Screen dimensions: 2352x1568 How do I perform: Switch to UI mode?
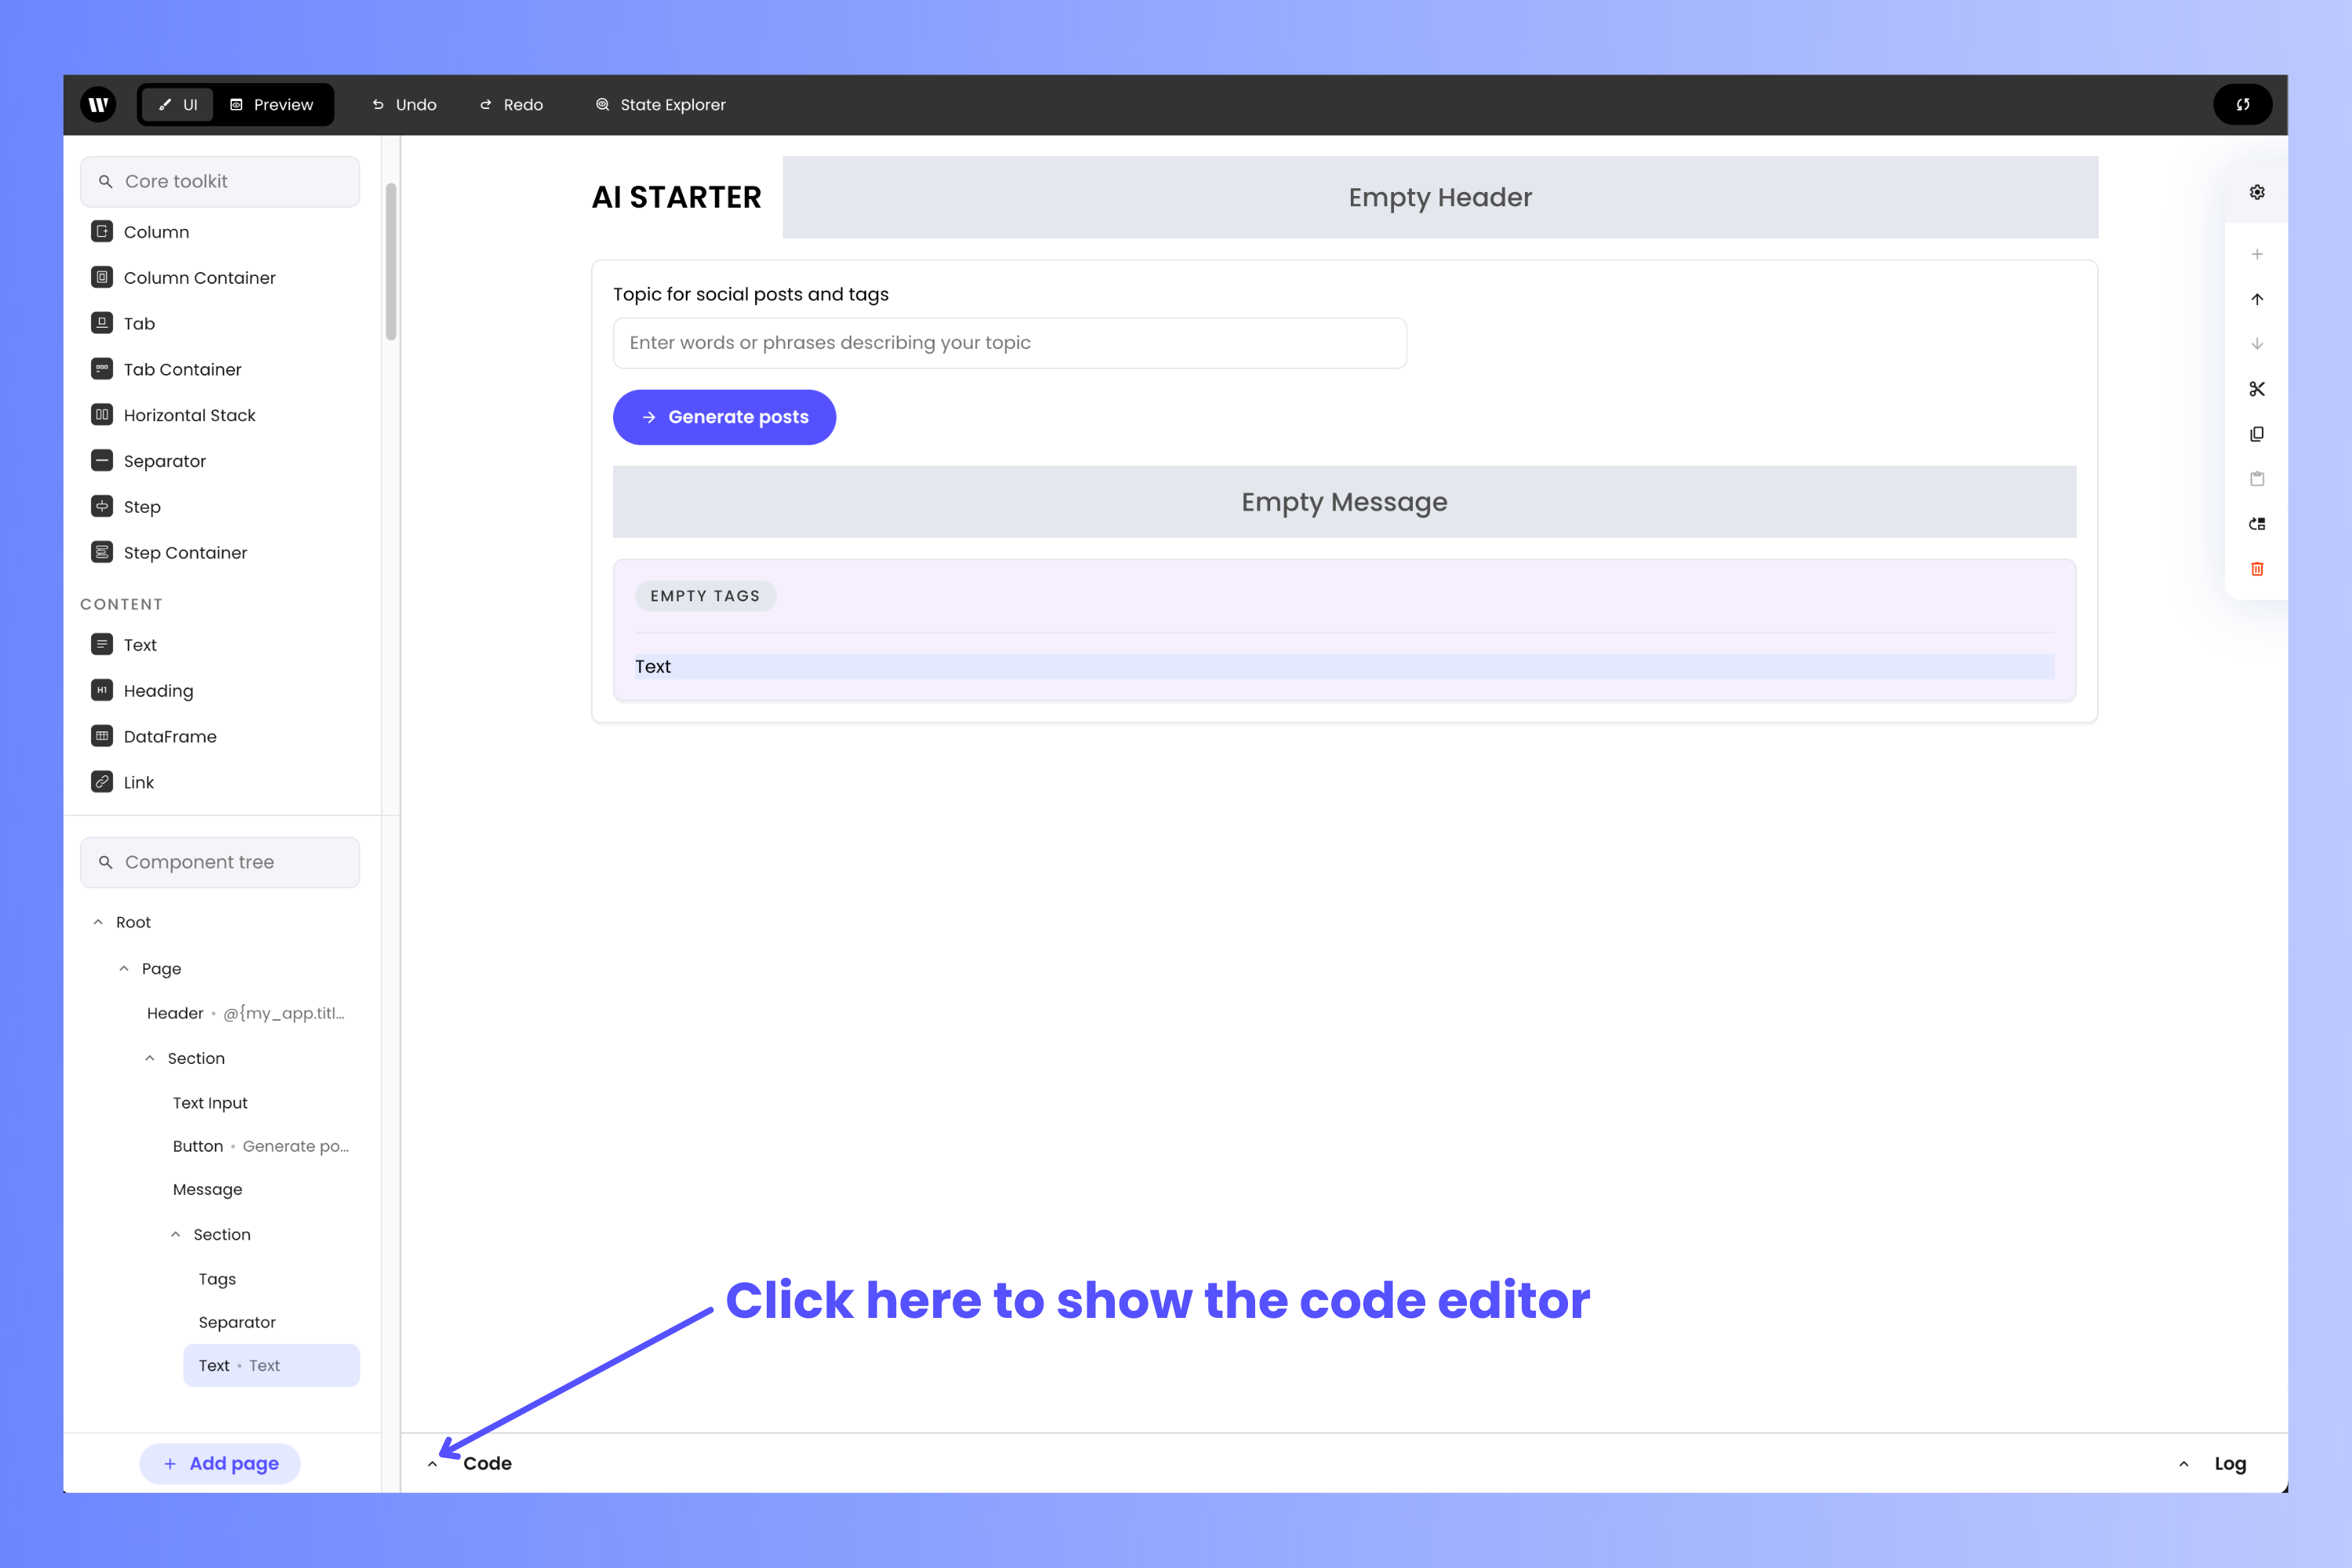click(177, 104)
